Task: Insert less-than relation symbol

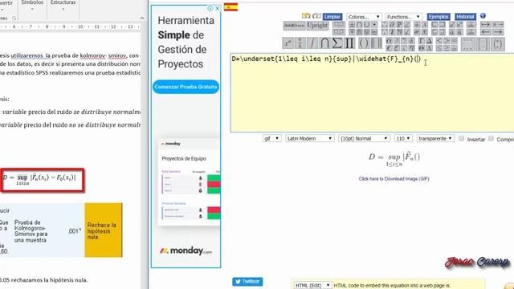Action: coord(439,41)
